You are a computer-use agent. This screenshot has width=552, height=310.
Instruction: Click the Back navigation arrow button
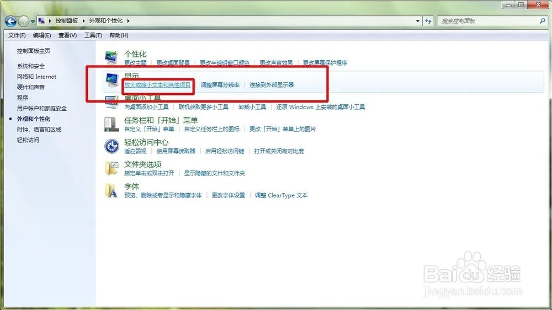(10, 21)
